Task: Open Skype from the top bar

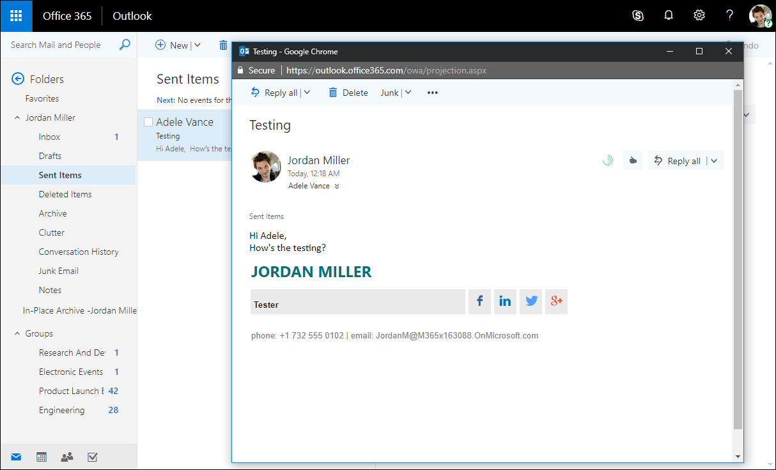Action: pos(637,16)
